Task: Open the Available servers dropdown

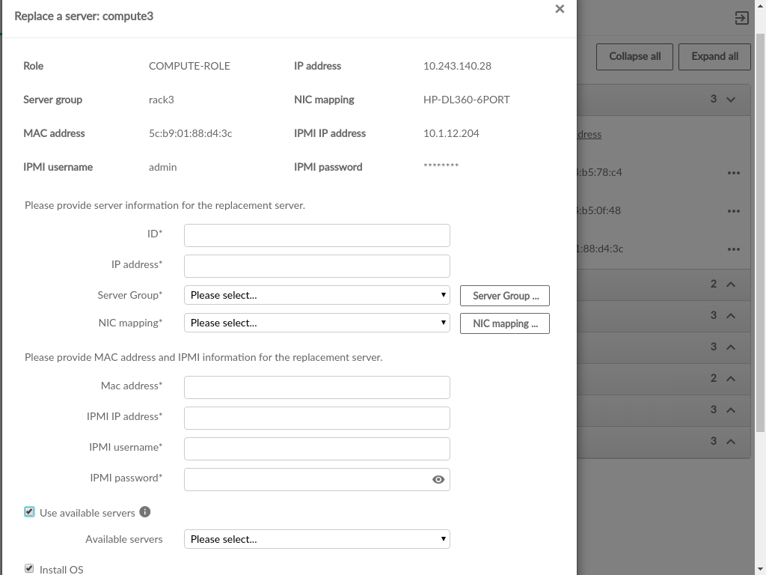Action: 316,539
